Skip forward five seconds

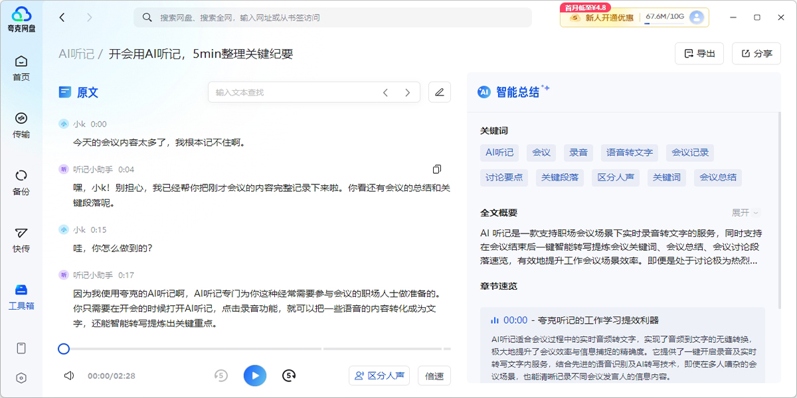(289, 375)
